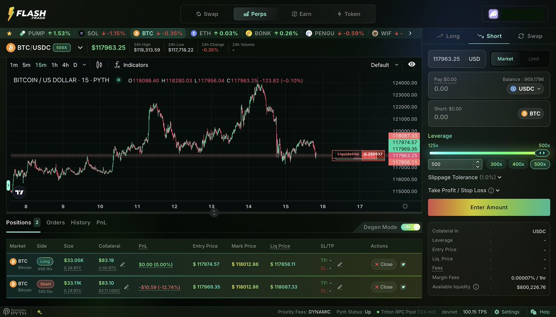Screen dimensions: 556x317
Task: Select the WIF ticker entry
Action: pyautogui.click(x=387, y=33)
